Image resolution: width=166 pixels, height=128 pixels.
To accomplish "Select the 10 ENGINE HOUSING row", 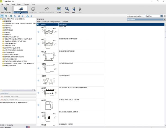I will click(x=66, y=63).
